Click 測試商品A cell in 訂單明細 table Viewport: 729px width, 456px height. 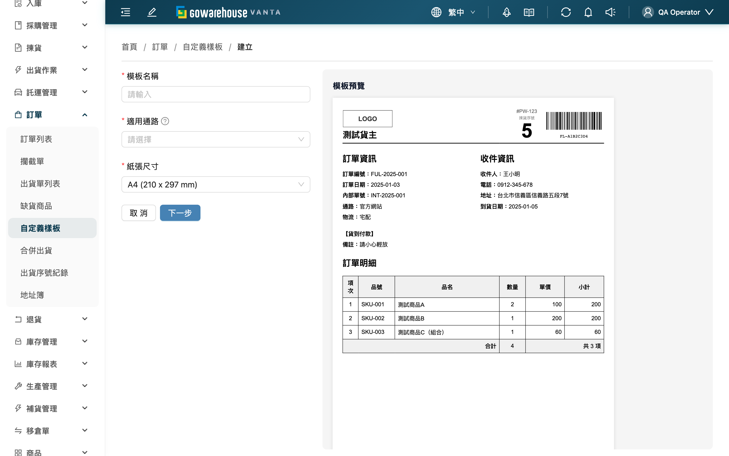click(x=447, y=305)
